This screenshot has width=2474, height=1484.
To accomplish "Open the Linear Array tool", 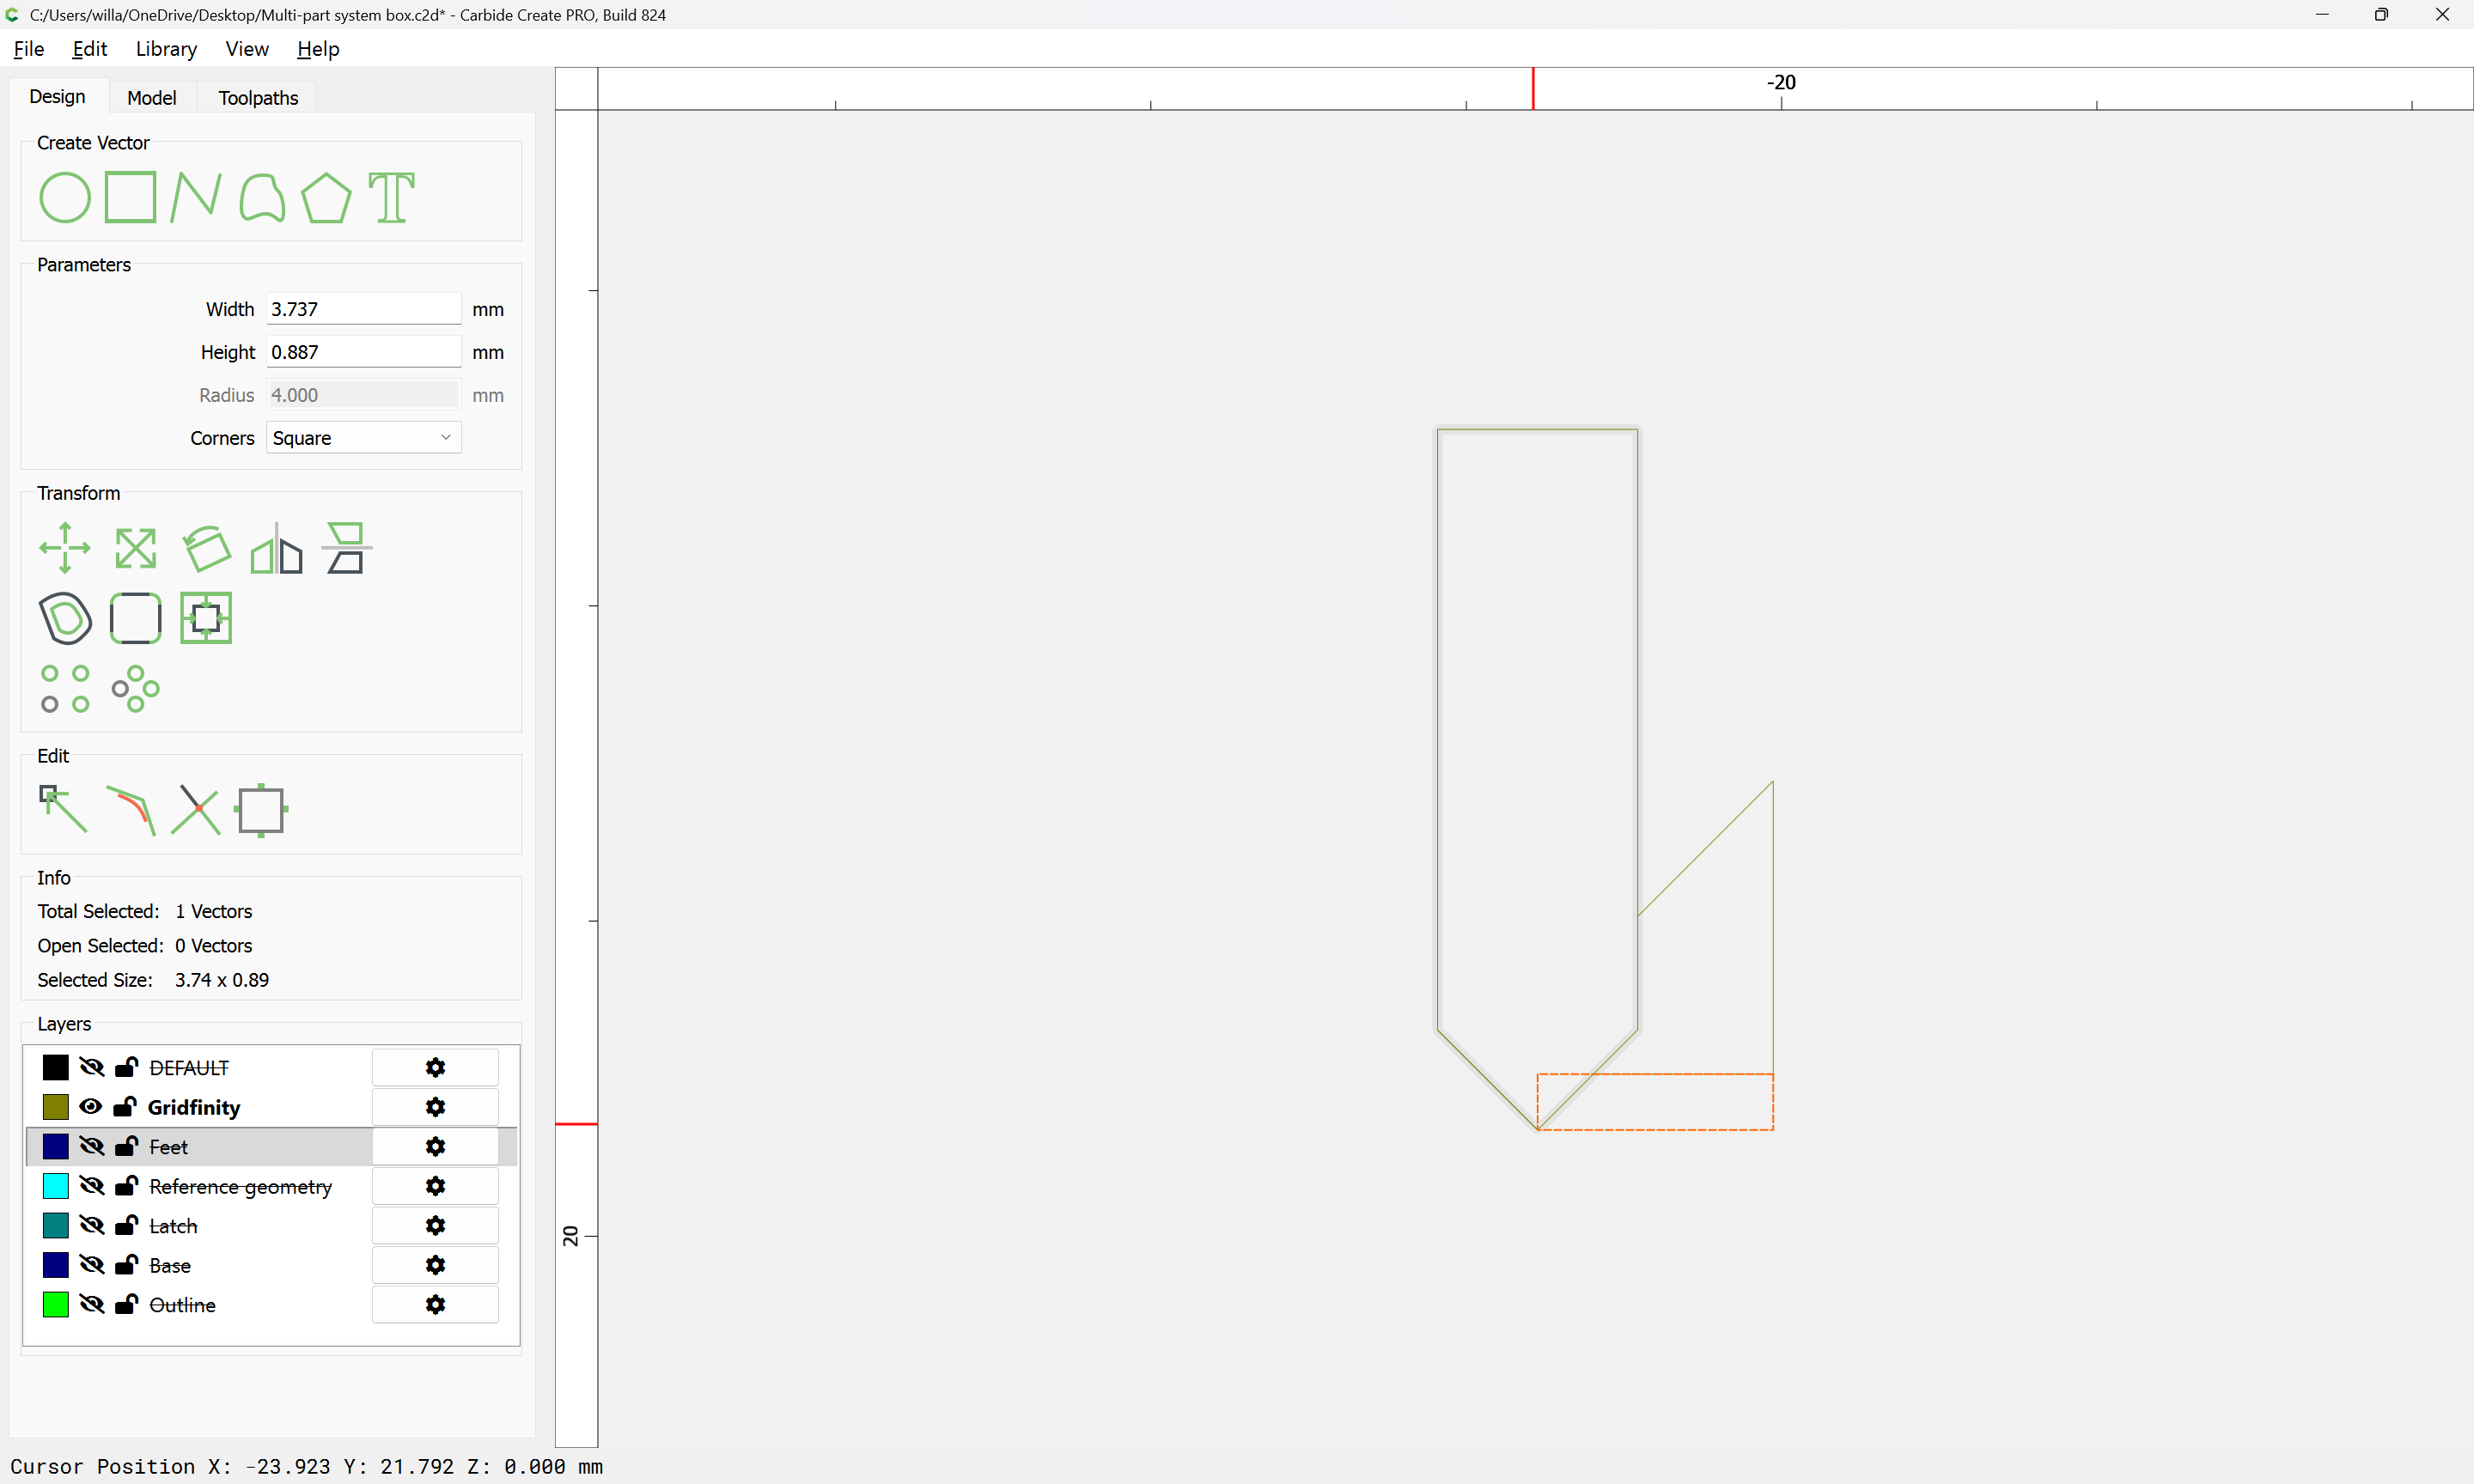I will tap(65, 688).
